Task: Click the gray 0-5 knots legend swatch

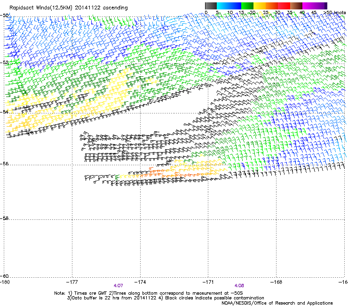Action: pos(211,6)
